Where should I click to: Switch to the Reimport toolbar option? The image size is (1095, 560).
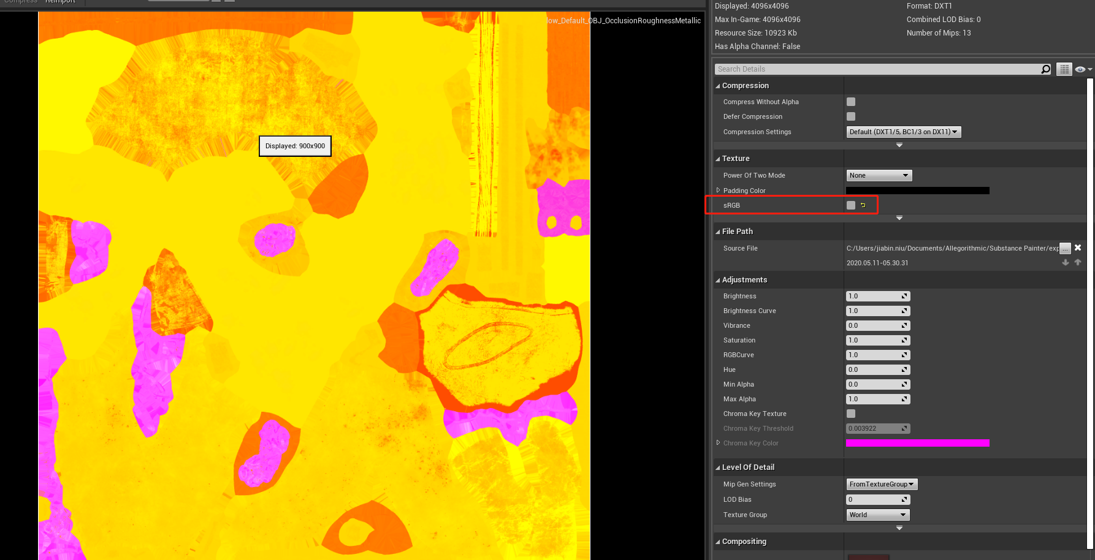(x=61, y=1)
